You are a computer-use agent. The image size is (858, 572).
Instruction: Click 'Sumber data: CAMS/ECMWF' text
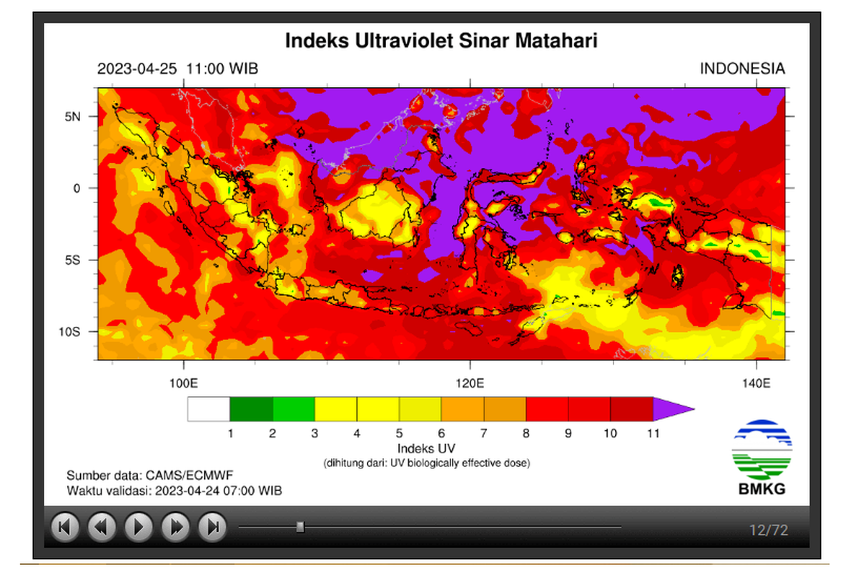tap(150, 475)
